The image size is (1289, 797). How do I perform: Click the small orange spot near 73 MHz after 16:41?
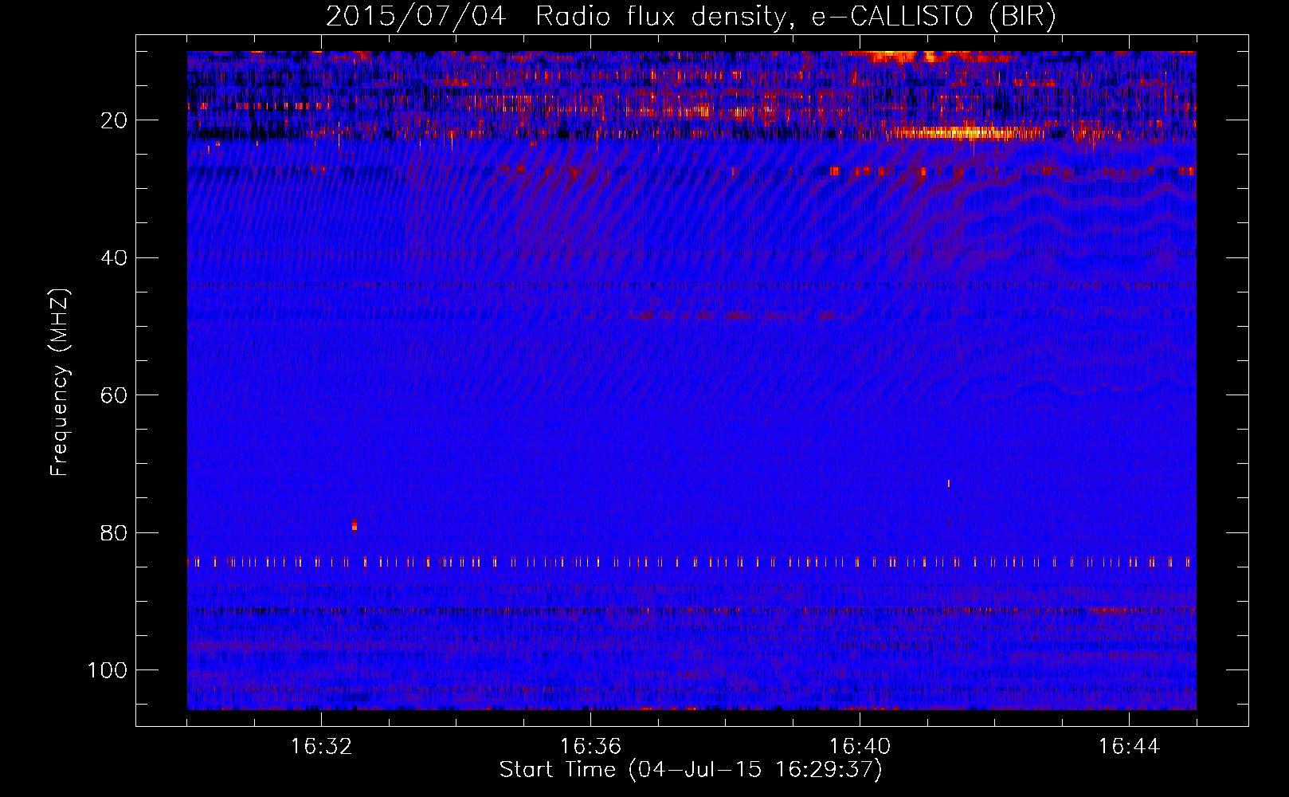tap(948, 483)
